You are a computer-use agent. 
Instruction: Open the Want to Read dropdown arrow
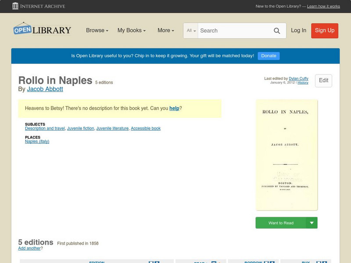[x=312, y=223]
